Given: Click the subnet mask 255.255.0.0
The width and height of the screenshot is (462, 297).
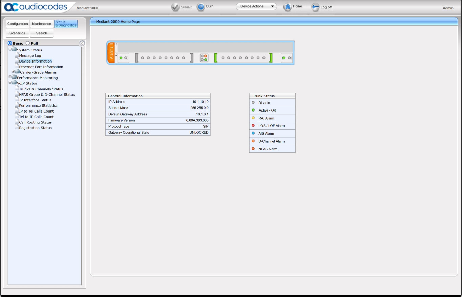Looking at the screenshot, I should (199, 108).
